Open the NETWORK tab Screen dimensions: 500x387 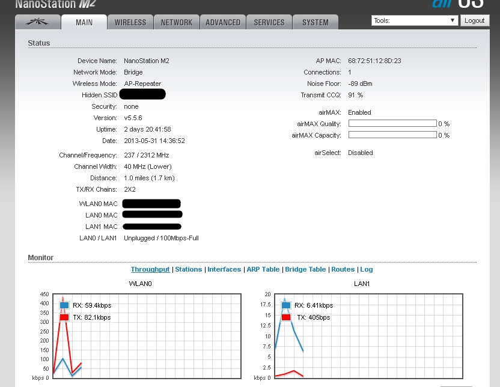177,22
